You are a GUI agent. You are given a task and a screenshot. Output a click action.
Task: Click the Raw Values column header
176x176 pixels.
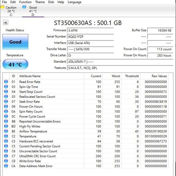pyautogui.click(x=155, y=76)
